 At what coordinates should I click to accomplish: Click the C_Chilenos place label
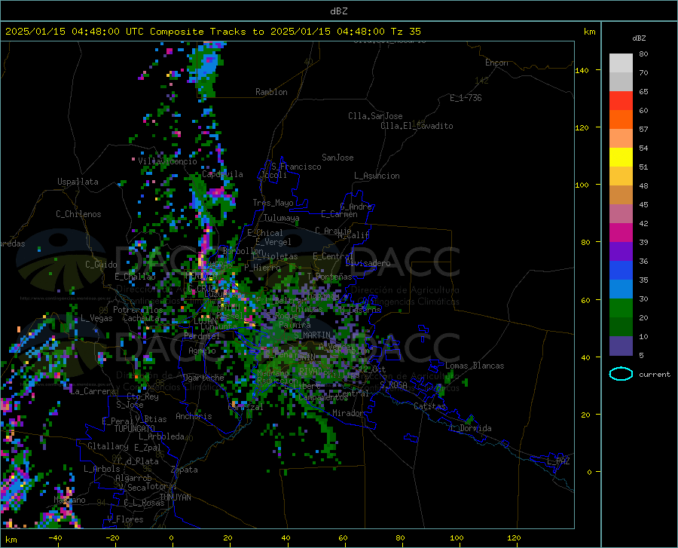[78, 214]
